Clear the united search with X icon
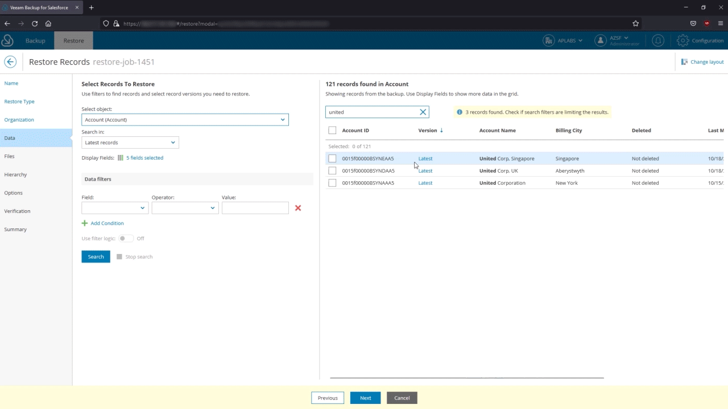This screenshot has width=728, height=409. point(423,112)
